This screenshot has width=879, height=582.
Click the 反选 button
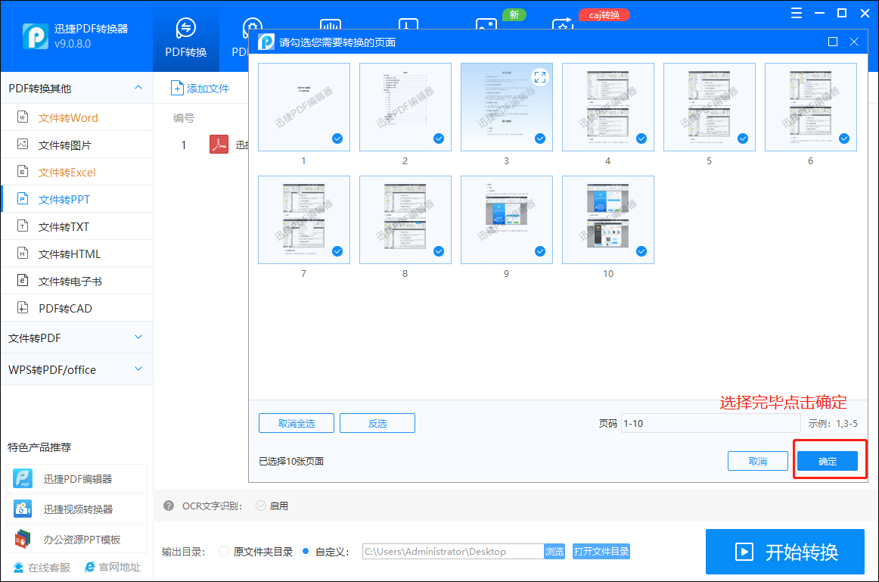[x=377, y=423]
